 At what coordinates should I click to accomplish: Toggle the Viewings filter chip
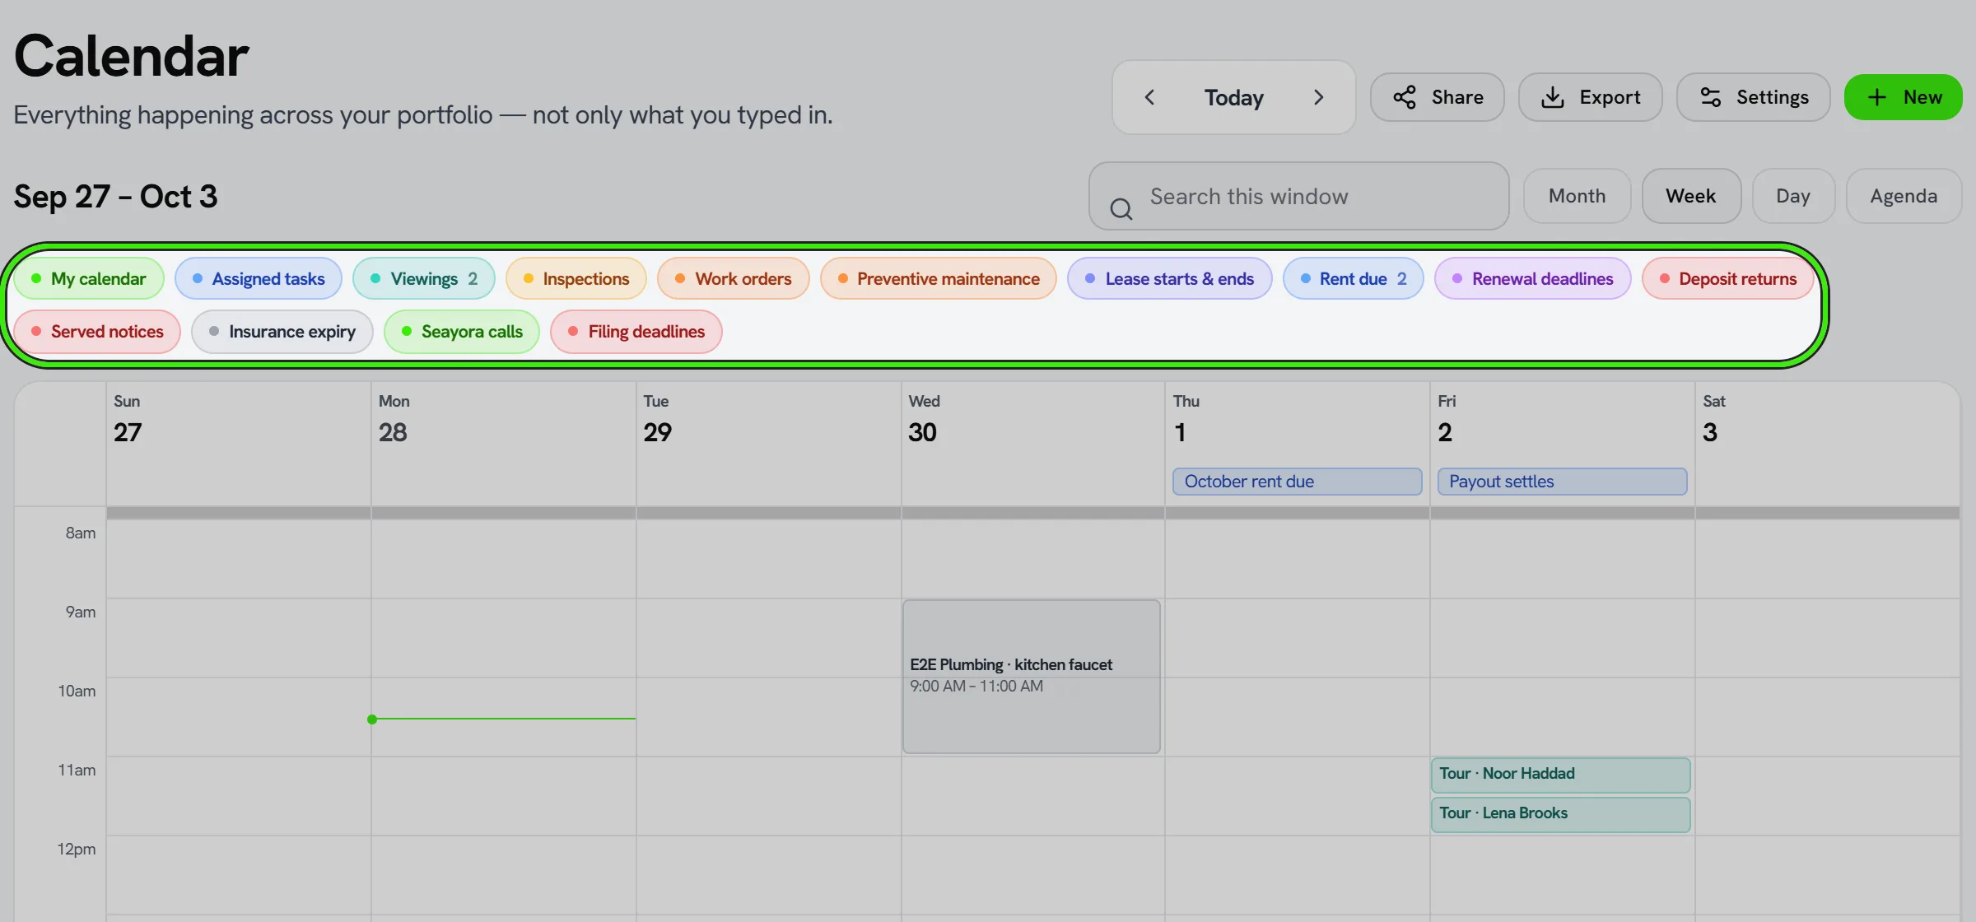pyautogui.click(x=424, y=278)
